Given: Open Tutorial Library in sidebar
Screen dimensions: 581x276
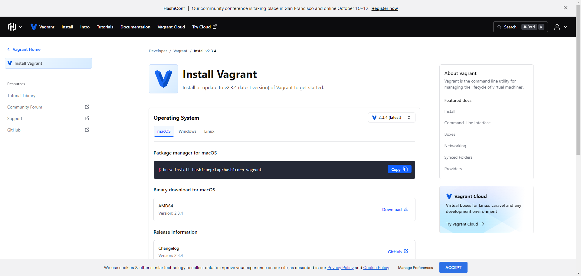Looking at the screenshot, I should [x=21, y=96].
